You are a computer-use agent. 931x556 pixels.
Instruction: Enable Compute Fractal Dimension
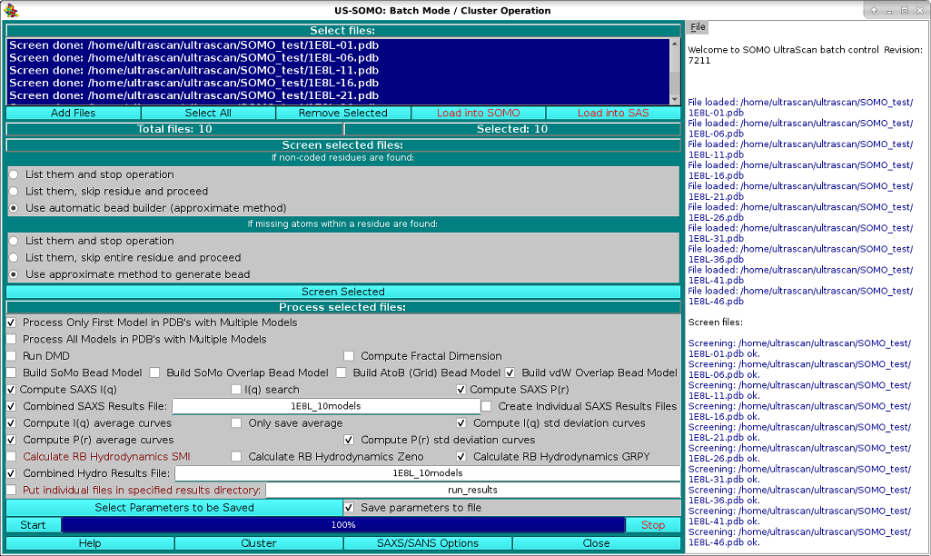click(349, 356)
